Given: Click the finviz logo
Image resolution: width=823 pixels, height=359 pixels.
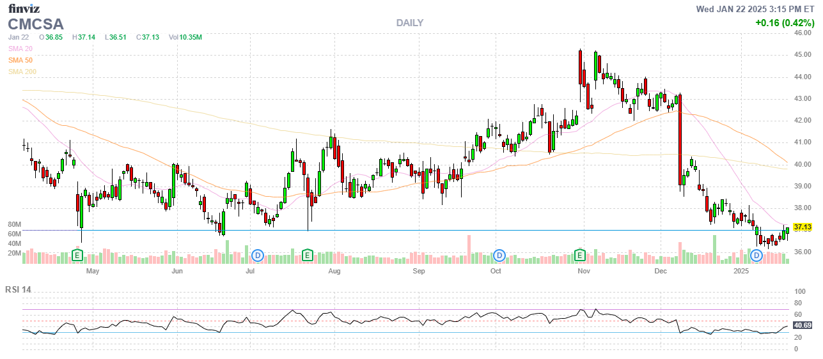Looking at the screenshot, I should pos(24,9).
